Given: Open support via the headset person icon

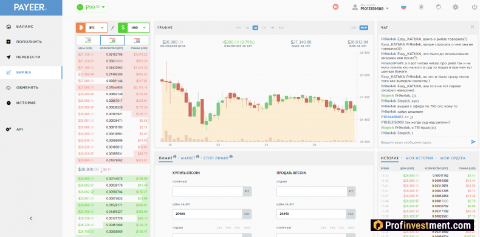Looking at the screenshot, I should coord(438,7).
